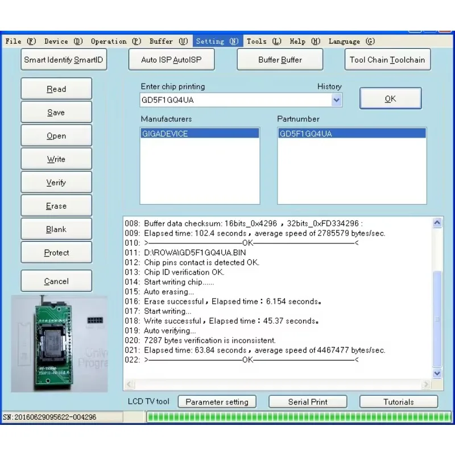Open Parameter setting for LCD TV tool

[x=217, y=402]
